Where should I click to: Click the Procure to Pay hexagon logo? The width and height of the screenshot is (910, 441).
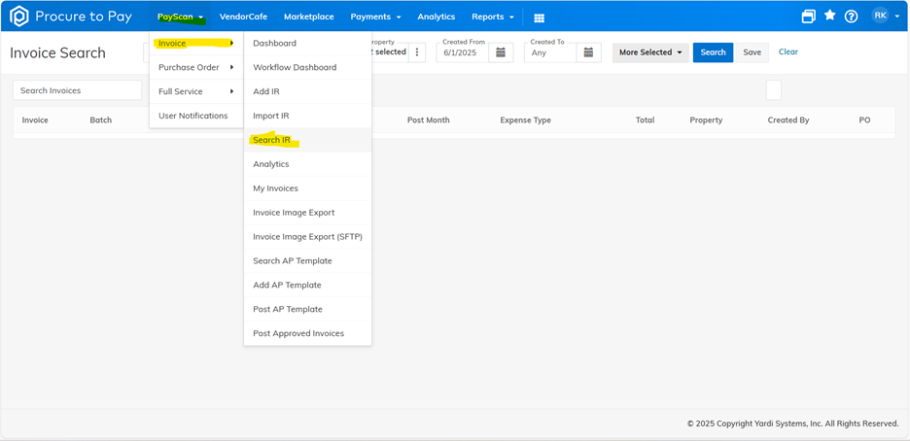(19, 17)
